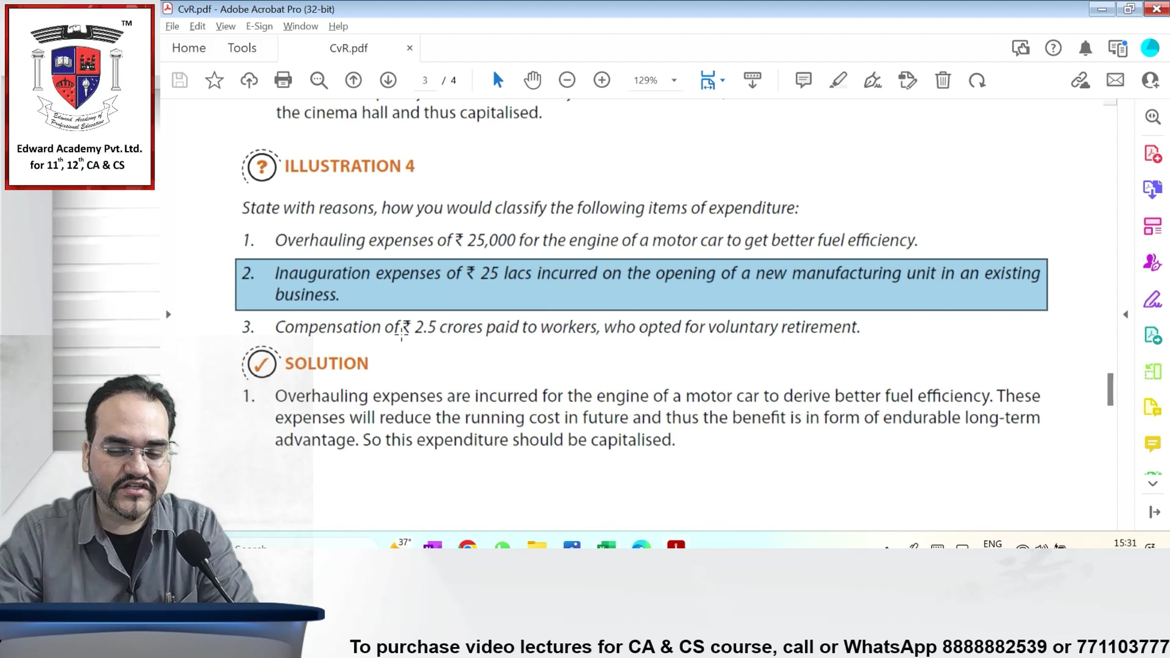
Task: Select the Hand tool for panning
Action: [532, 79]
